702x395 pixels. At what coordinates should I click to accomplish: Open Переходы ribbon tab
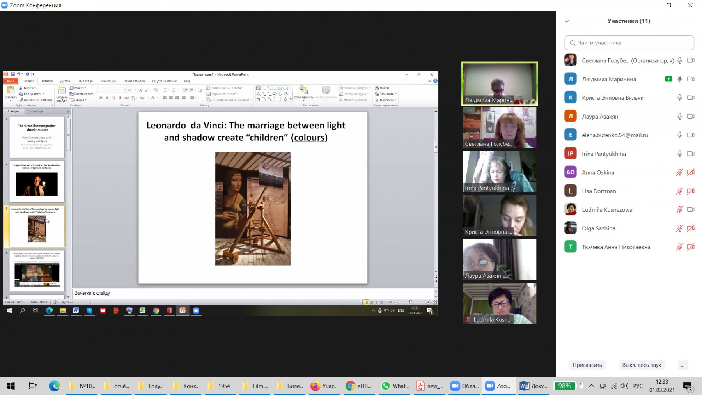86,81
